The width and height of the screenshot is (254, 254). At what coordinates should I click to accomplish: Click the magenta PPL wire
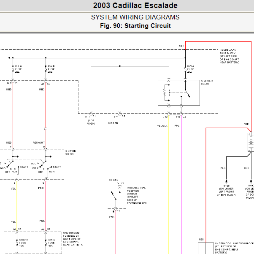point(181,185)
